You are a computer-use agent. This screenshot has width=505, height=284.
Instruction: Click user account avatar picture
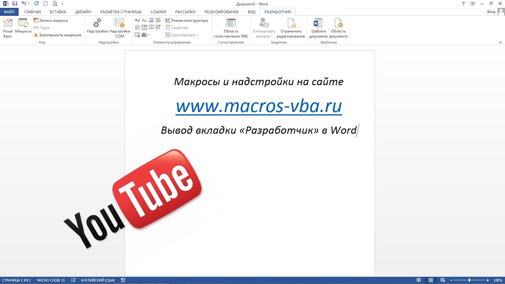pos(501,12)
